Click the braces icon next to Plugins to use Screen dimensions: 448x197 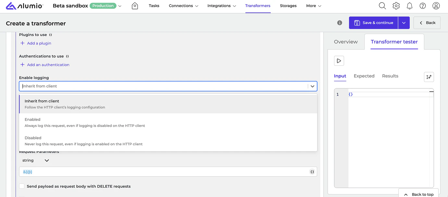50,35
